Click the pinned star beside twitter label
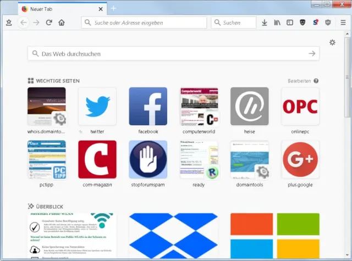This screenshot has height=261, width=352. tap(81, 132)
